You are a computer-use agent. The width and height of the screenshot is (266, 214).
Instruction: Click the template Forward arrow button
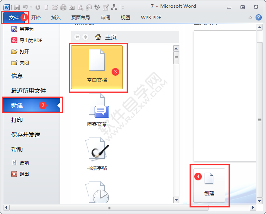tap(85, 37)
